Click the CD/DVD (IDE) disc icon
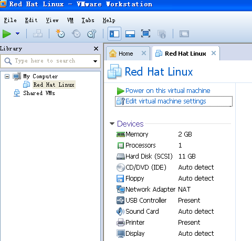 [x=121, y=167]
